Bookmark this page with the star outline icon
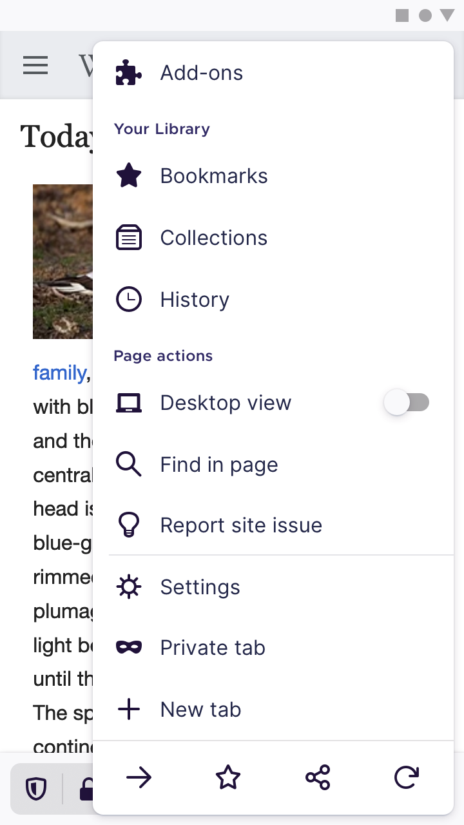Image resolution: width=464 pixels, height=825 pixels. pyautogui.click(x=228, y=778)
